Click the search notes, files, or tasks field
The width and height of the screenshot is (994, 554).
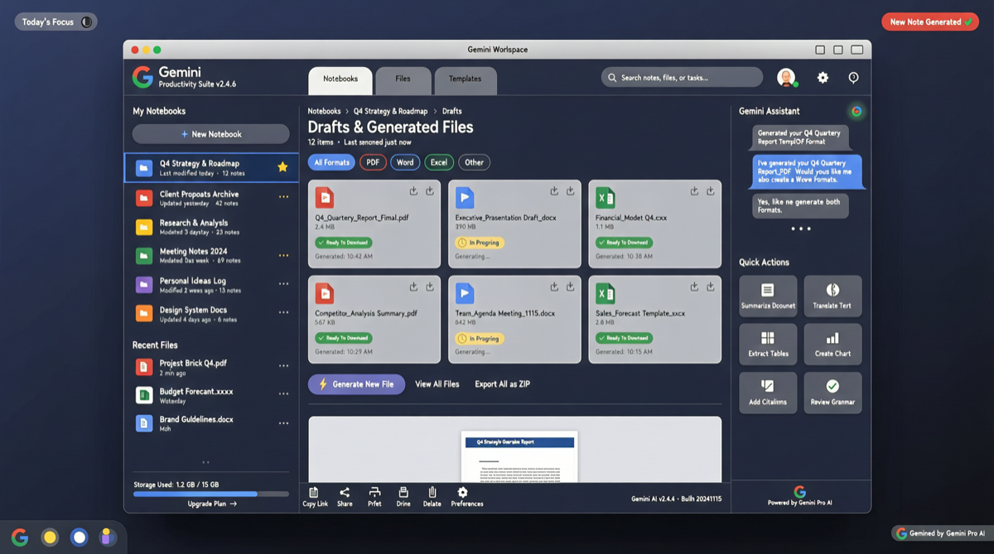click(x=682, y=77)
